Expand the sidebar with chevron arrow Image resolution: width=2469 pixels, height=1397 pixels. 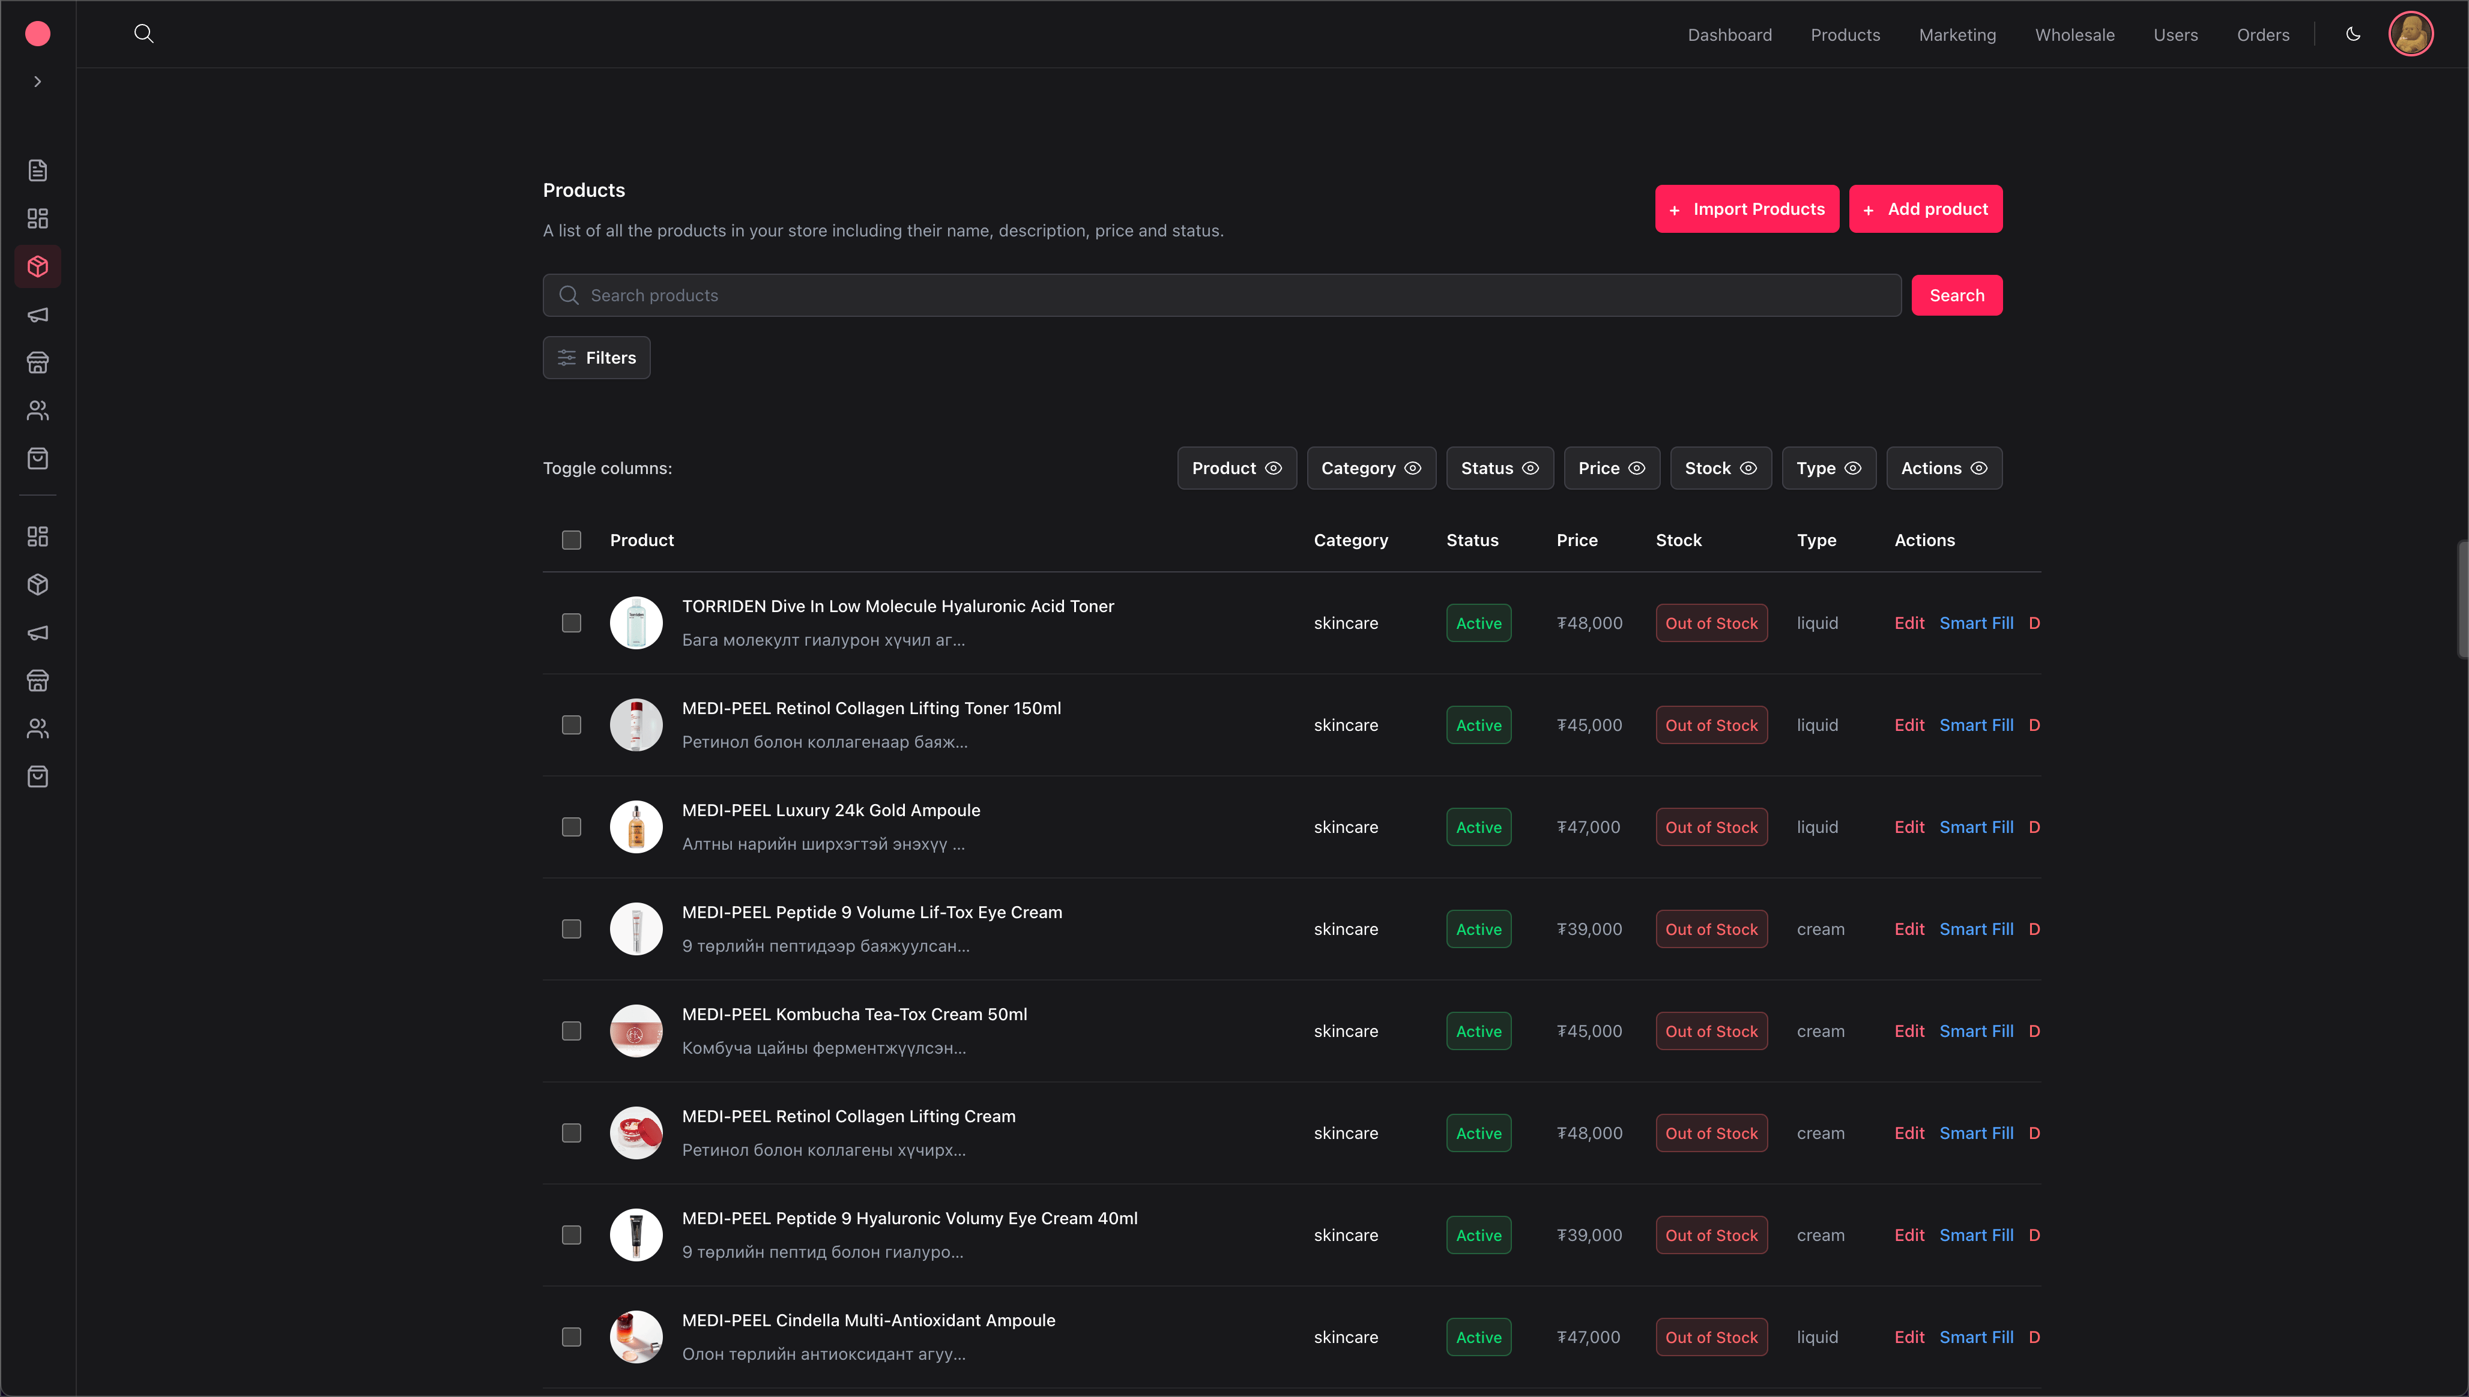coord(37,82)
